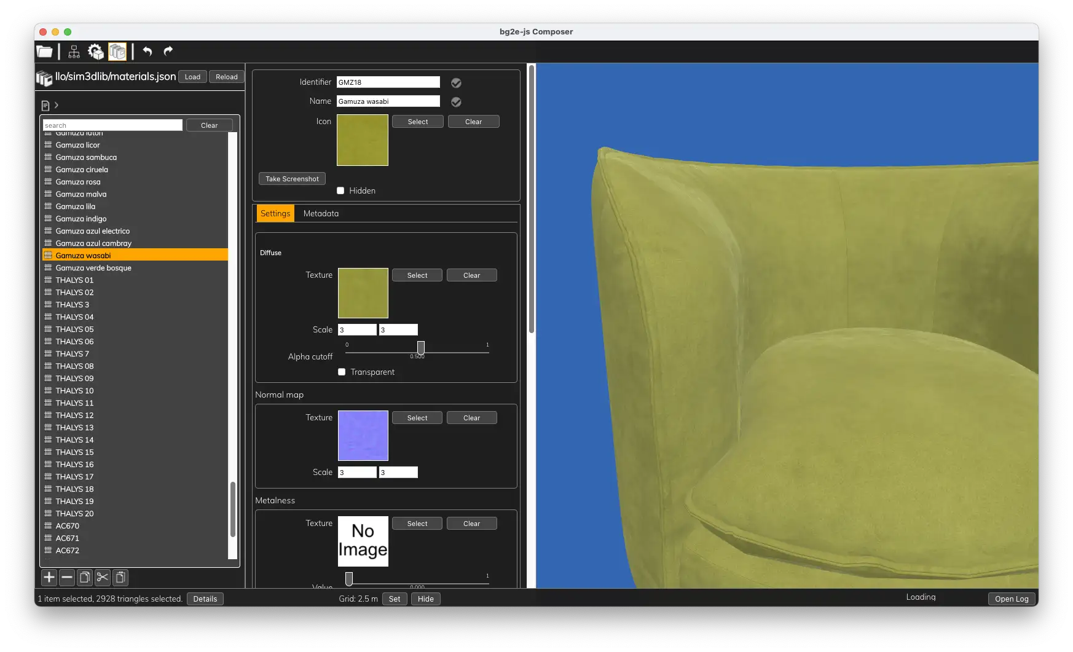This screenshot has width=1073, height=652.
Task: Clear the Metalness texture
Action: pos(472,524)
